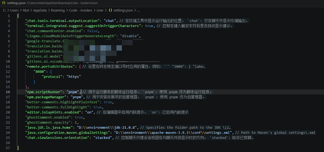This screenshot has height=152, width=324.
Task: Click the gitlens.ai.model key on line 9
Action: [44, 56]
